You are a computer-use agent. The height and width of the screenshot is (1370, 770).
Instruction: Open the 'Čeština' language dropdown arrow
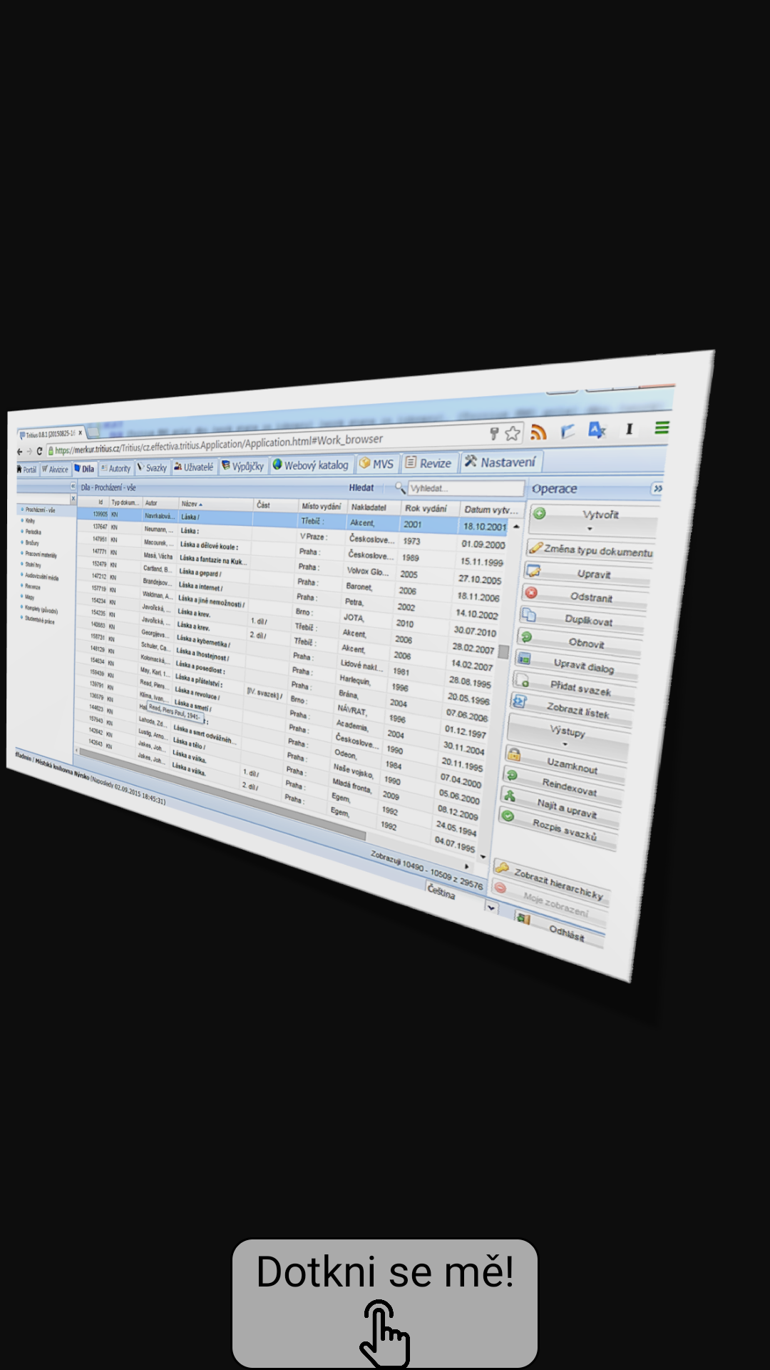(491, 907)
